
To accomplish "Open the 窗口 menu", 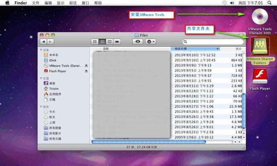I will (86, 3).
